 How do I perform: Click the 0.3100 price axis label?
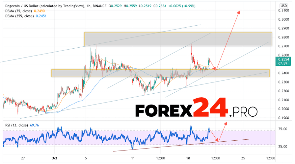click(283, 11)
